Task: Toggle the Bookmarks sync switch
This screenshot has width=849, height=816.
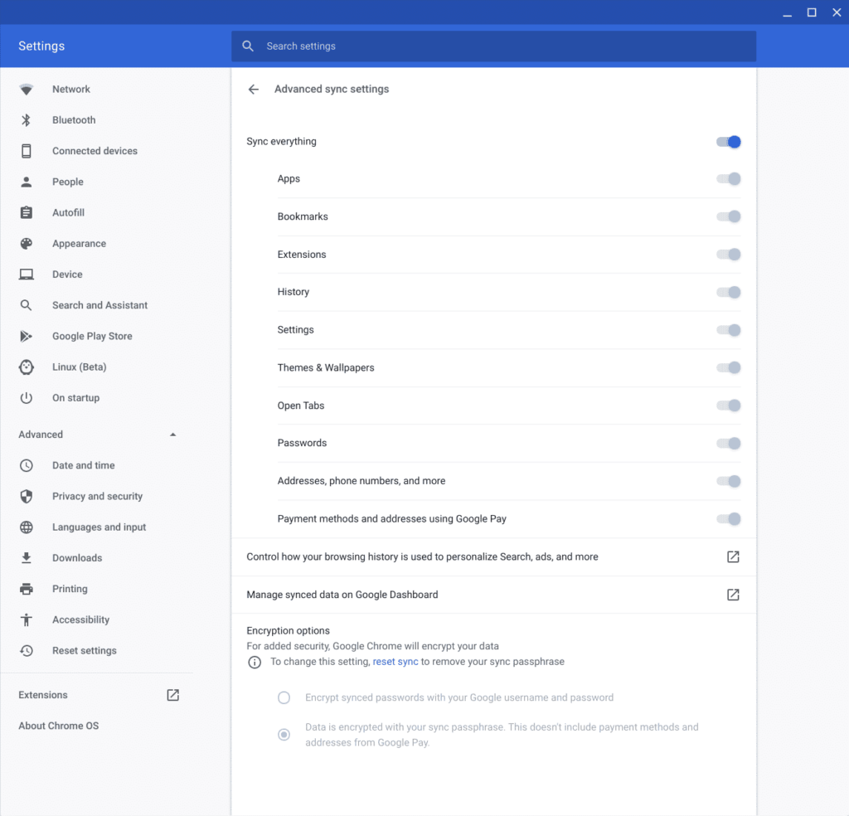Action: (729, 217)
